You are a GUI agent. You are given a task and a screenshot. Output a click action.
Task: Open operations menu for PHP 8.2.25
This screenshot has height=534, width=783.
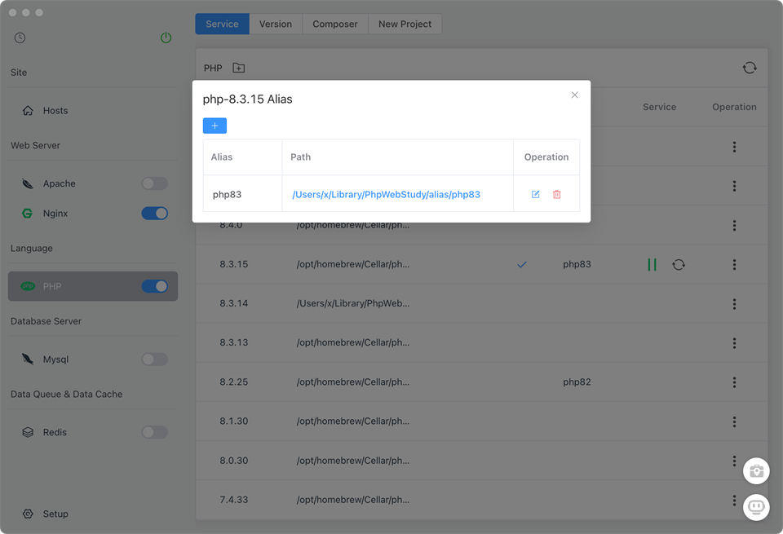[x=734, y=382]
